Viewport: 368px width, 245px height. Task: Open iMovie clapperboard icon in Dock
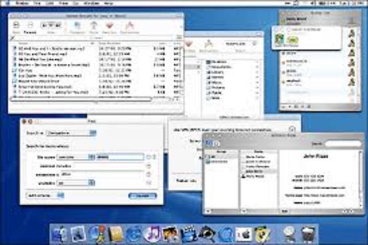coord(189,233)
